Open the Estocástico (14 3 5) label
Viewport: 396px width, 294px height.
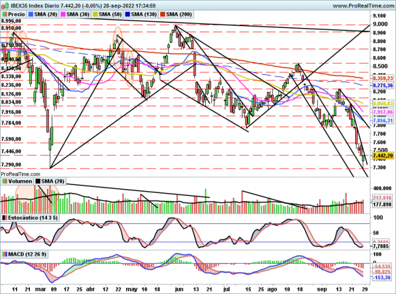32,217
